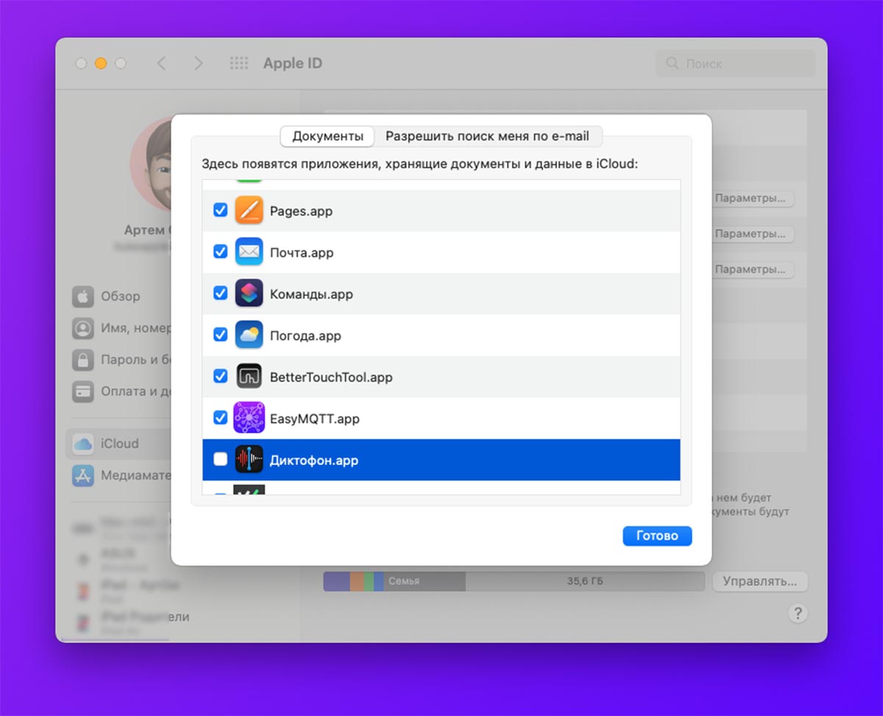The image size is (883, 716).
Task: Uncheck the Погода.app checkbox
Action: pyautogui.click(x=220, y=335)
